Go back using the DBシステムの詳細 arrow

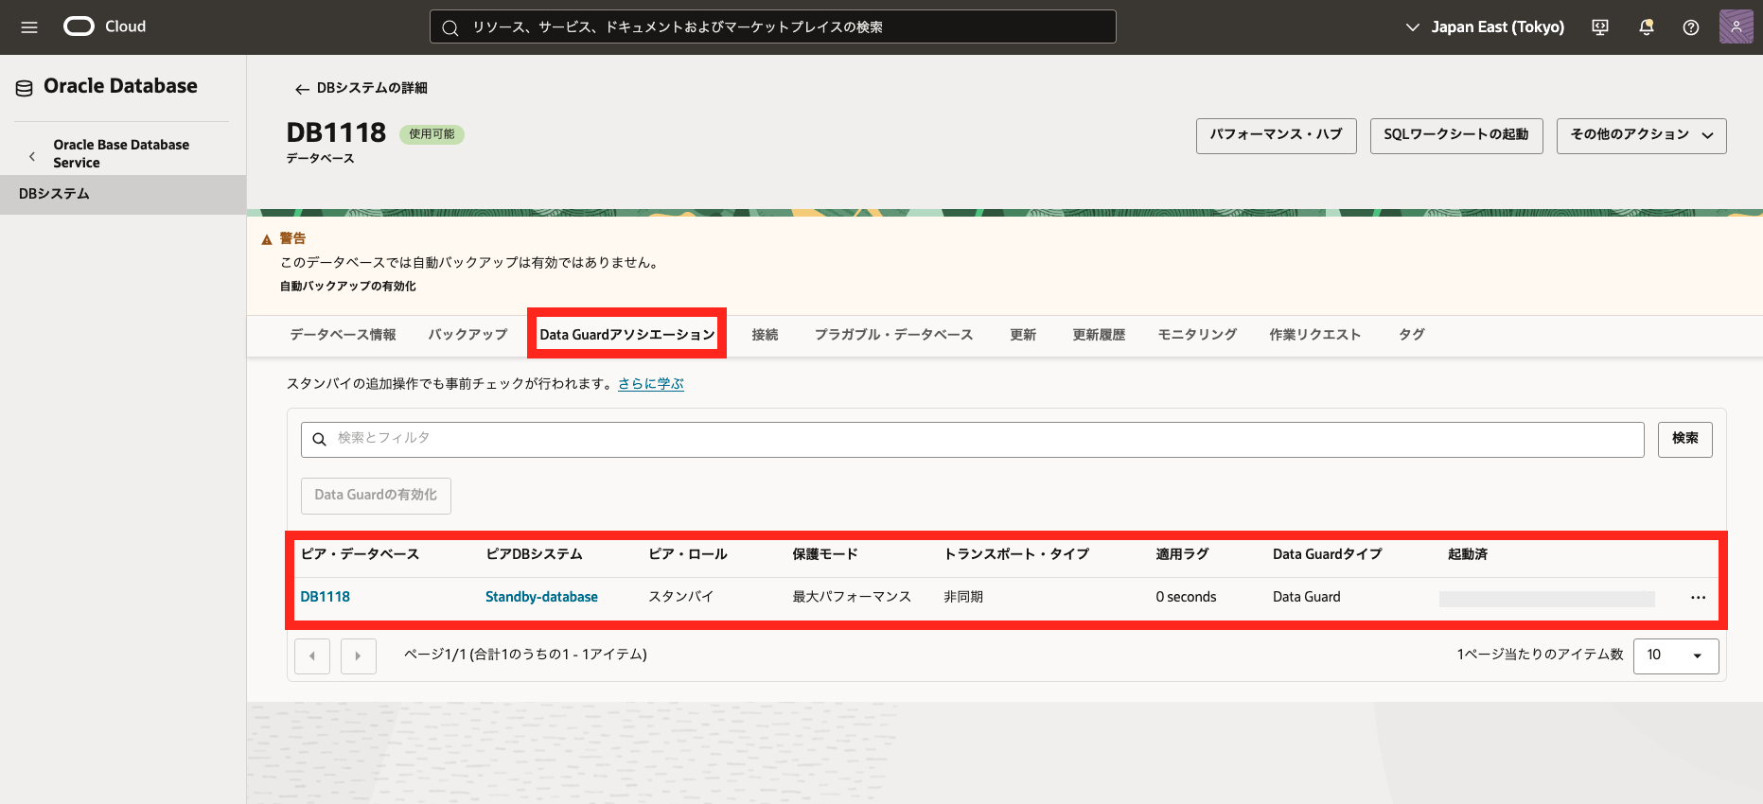coord(302,89)
